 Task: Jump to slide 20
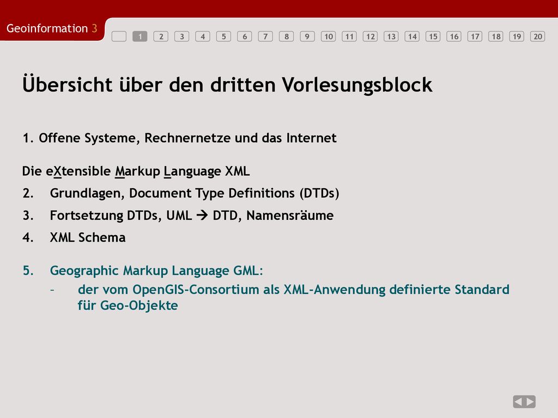[538, 36]
